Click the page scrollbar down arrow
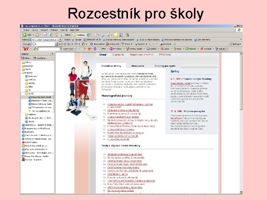The image size is (267, 200). tap(241, 192)
